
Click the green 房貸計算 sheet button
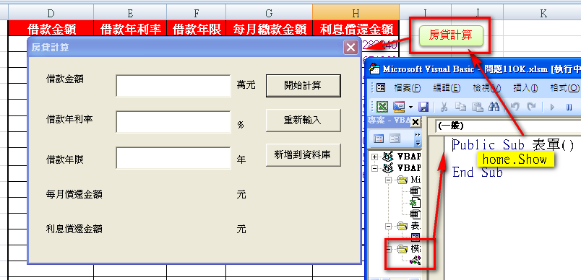(451, 35)
